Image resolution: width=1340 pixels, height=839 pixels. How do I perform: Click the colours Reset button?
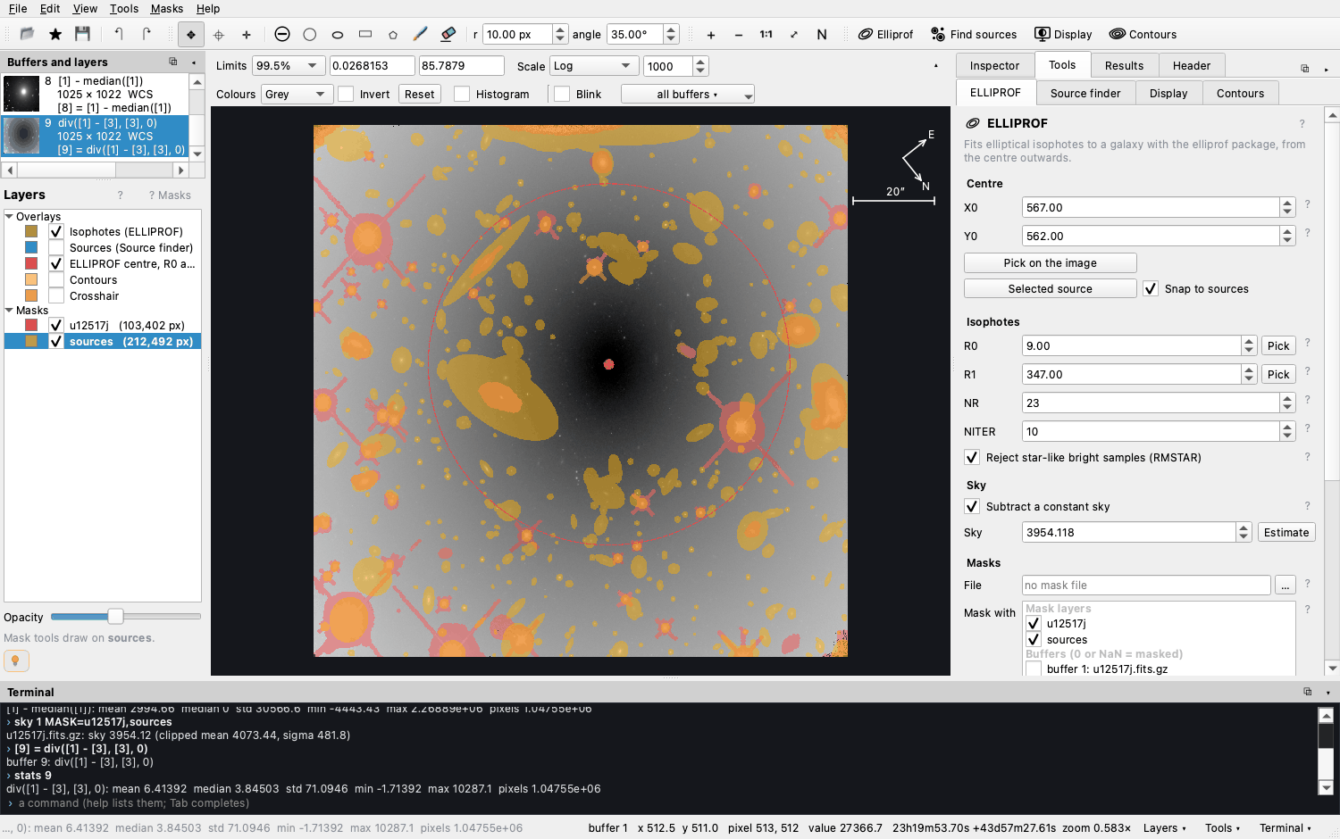click(419, 94)
